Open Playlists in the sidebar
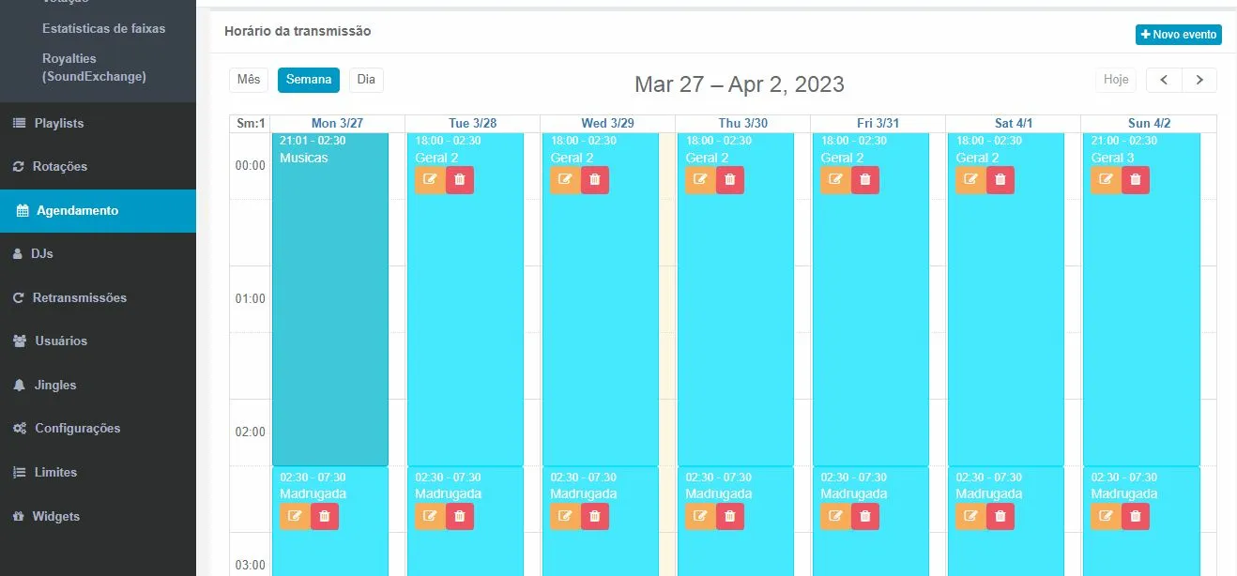 (x=59, y=123)
